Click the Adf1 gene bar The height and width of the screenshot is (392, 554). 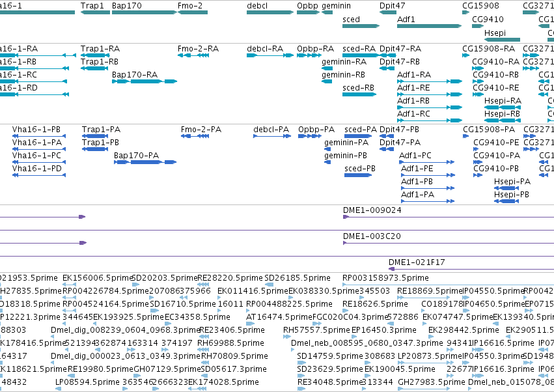(429, 26)
